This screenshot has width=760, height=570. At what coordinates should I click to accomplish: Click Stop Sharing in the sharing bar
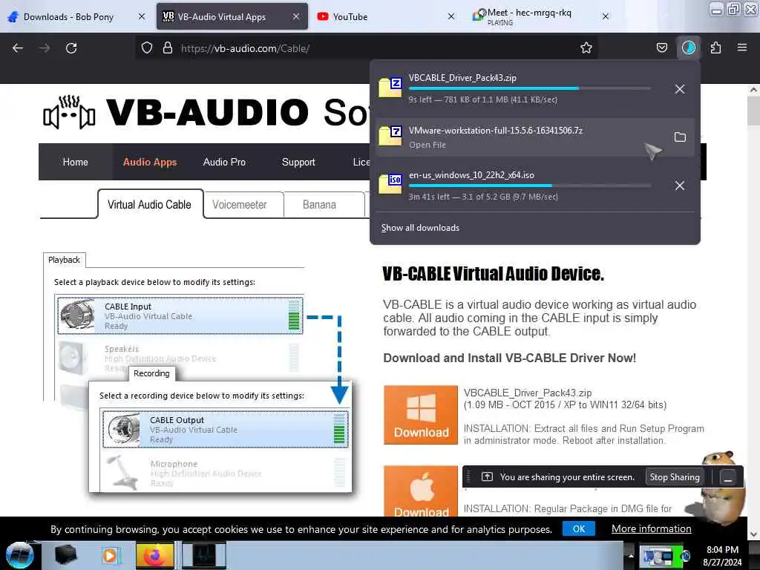point(675,477)
